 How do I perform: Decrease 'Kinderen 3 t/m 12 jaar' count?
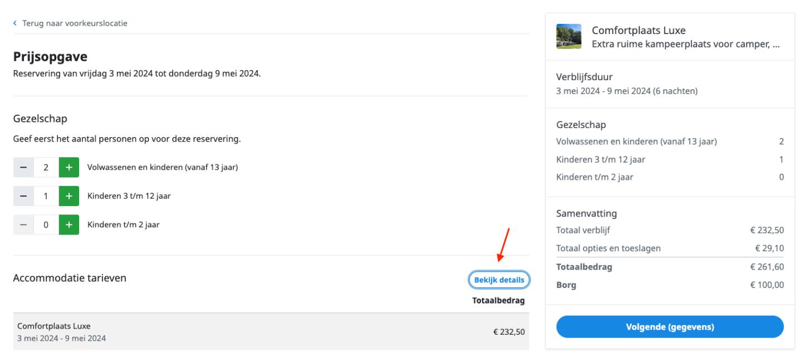pyautogui.click(x=23, y=197)
